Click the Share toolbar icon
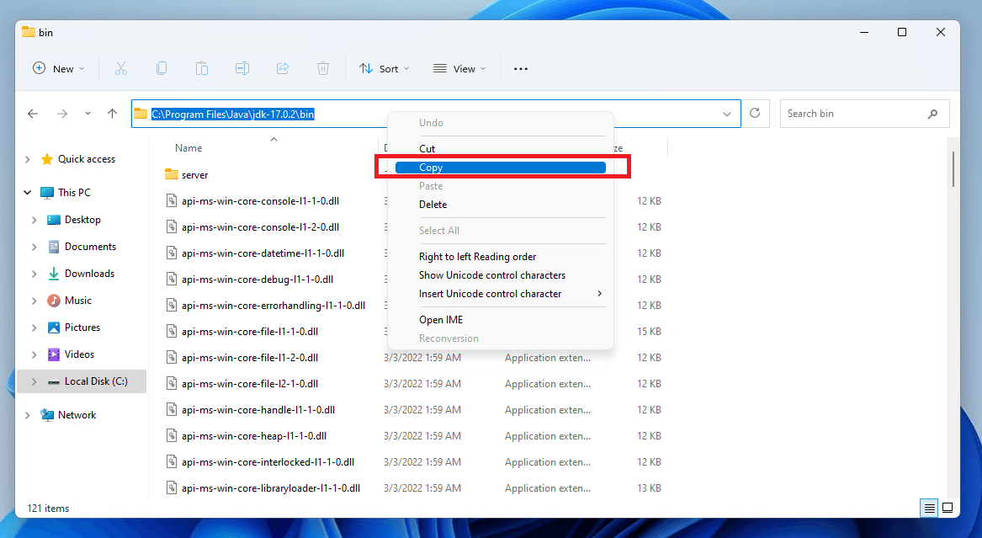This screenshot has height=538, width=982. click(283, 68)
